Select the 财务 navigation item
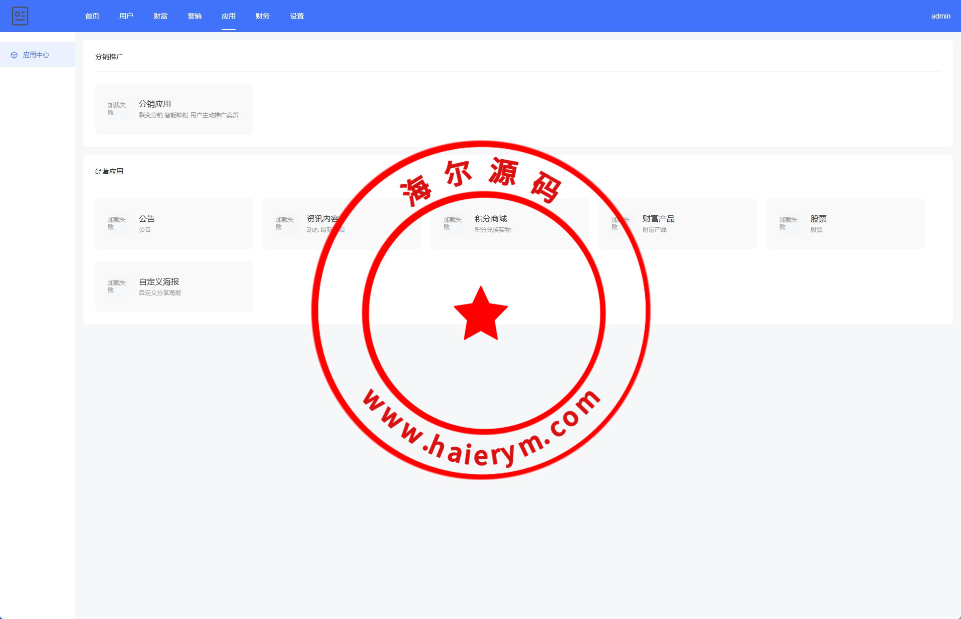The width and height of the screenshot is (961, 619). [x=263, y=16]
